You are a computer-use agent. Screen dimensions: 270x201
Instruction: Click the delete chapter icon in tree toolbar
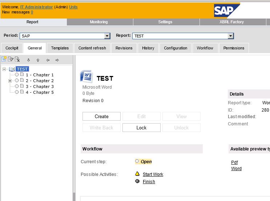pyautogui.click(x=17, y=59)
